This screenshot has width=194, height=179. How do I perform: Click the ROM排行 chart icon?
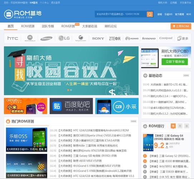click(x=145, y=126)
